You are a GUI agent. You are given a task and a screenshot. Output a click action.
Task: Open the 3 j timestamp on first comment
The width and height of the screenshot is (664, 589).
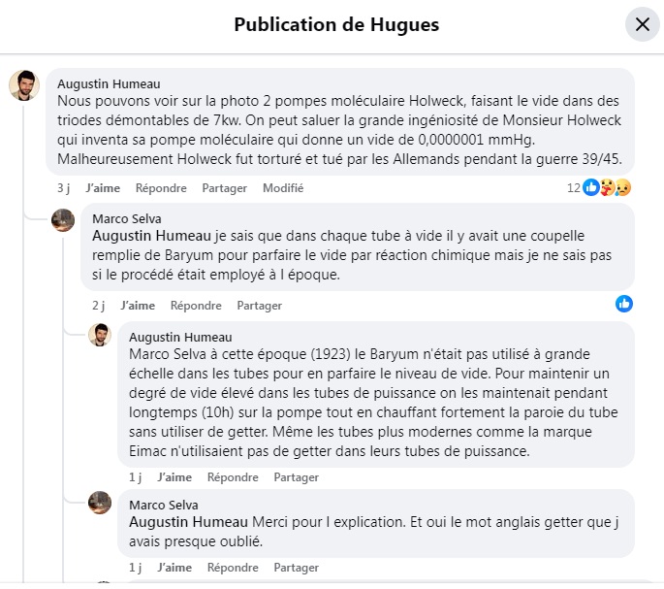coord(64,188)
